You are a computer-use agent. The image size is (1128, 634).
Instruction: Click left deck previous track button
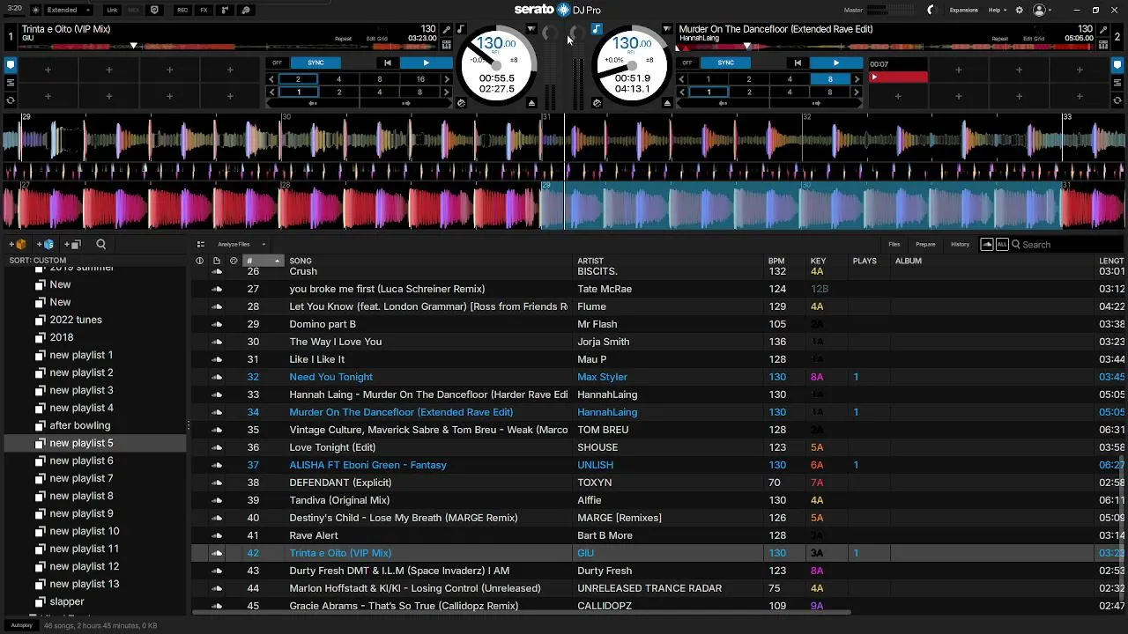pyautogui.click(x=387, y=63)
